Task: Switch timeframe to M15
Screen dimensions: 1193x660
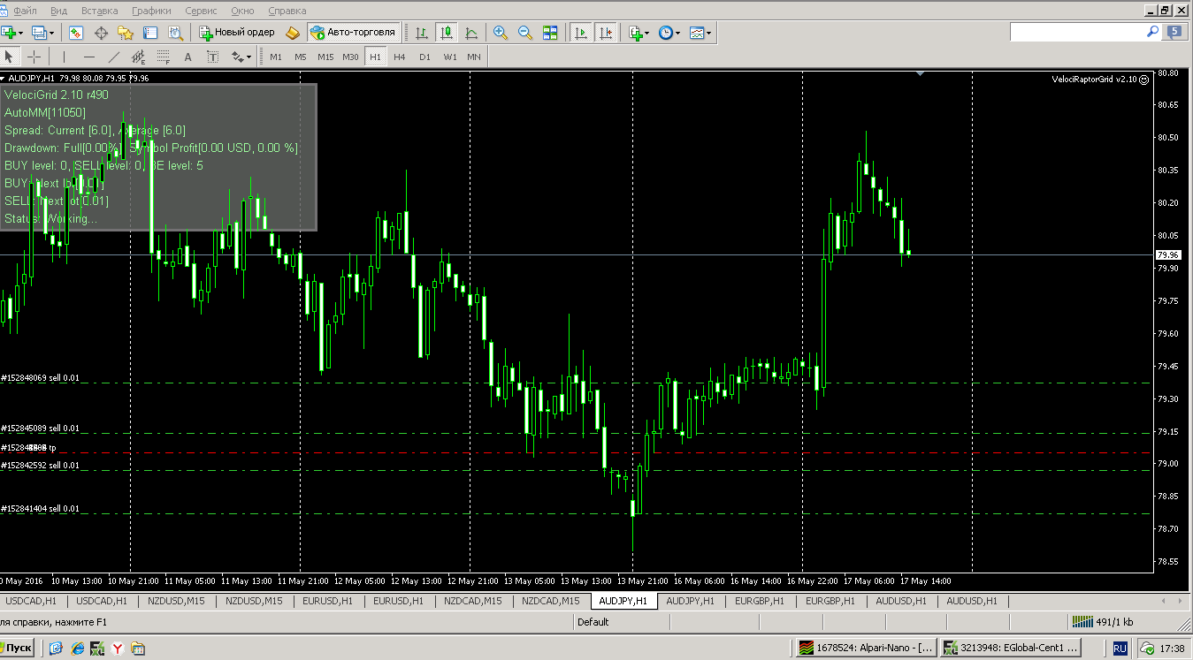Action: coord(325,57)
